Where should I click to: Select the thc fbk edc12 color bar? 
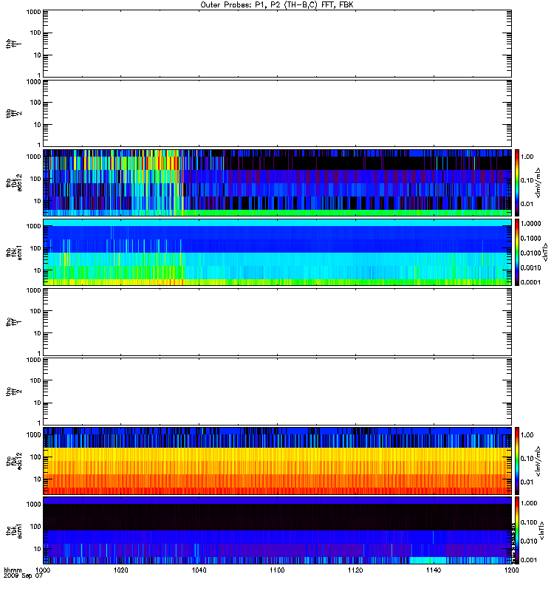tap(517, 460)
